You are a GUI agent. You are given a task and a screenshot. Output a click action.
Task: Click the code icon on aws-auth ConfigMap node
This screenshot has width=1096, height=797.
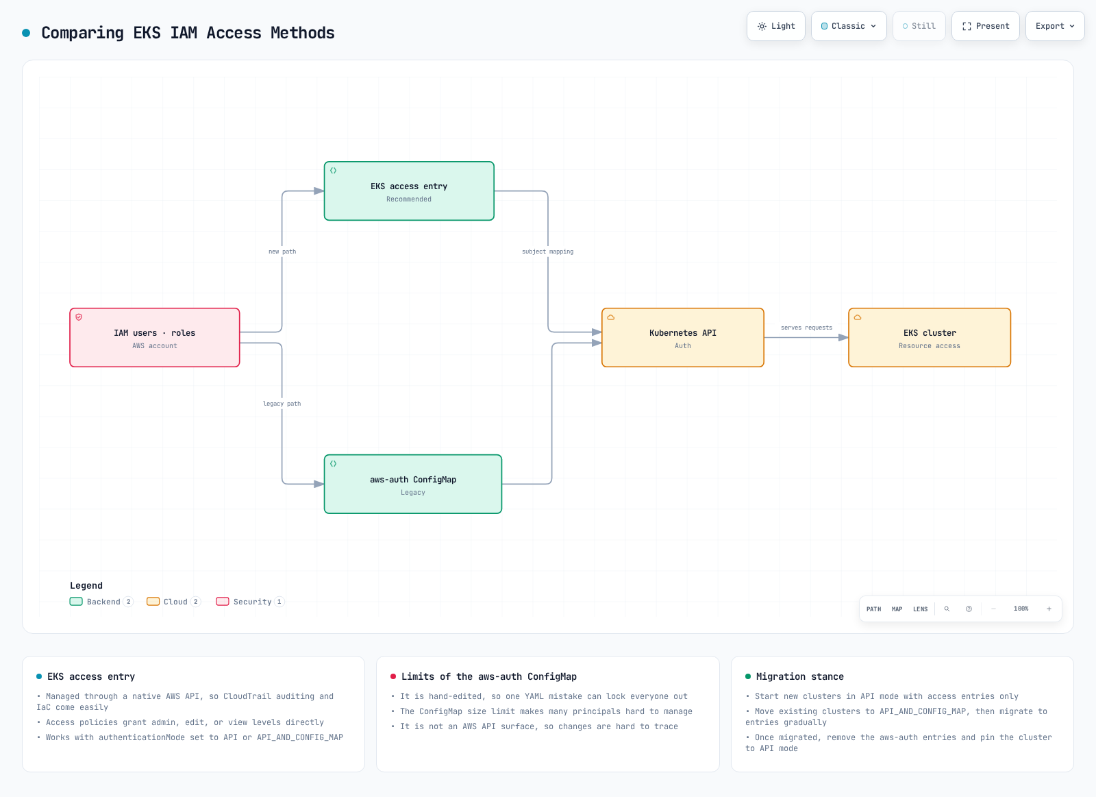(x=334, y=464)
